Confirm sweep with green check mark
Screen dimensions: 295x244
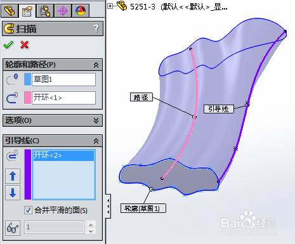(x=8, y=44)
